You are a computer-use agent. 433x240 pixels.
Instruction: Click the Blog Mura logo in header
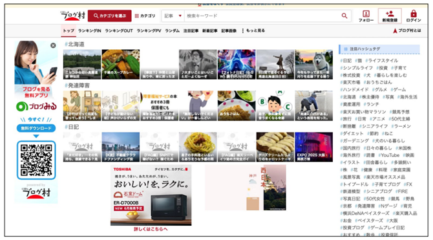[x=73, y=16]
